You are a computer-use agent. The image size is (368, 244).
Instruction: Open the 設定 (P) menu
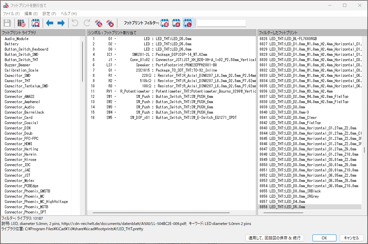49,13
